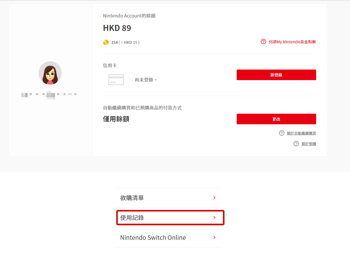
Task: Click the gold coin points icon
Action: 106,42
